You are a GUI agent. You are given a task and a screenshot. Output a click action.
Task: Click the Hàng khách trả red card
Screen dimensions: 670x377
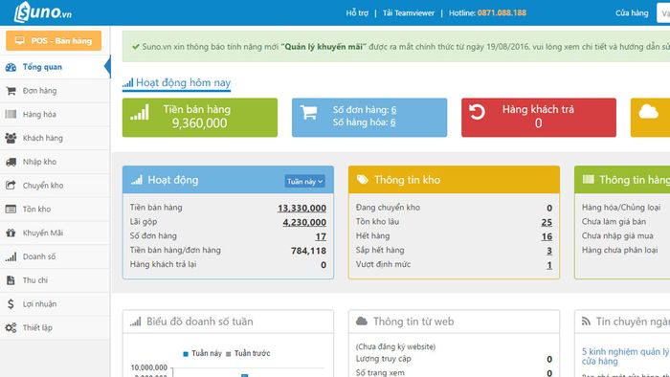point(538,118)
